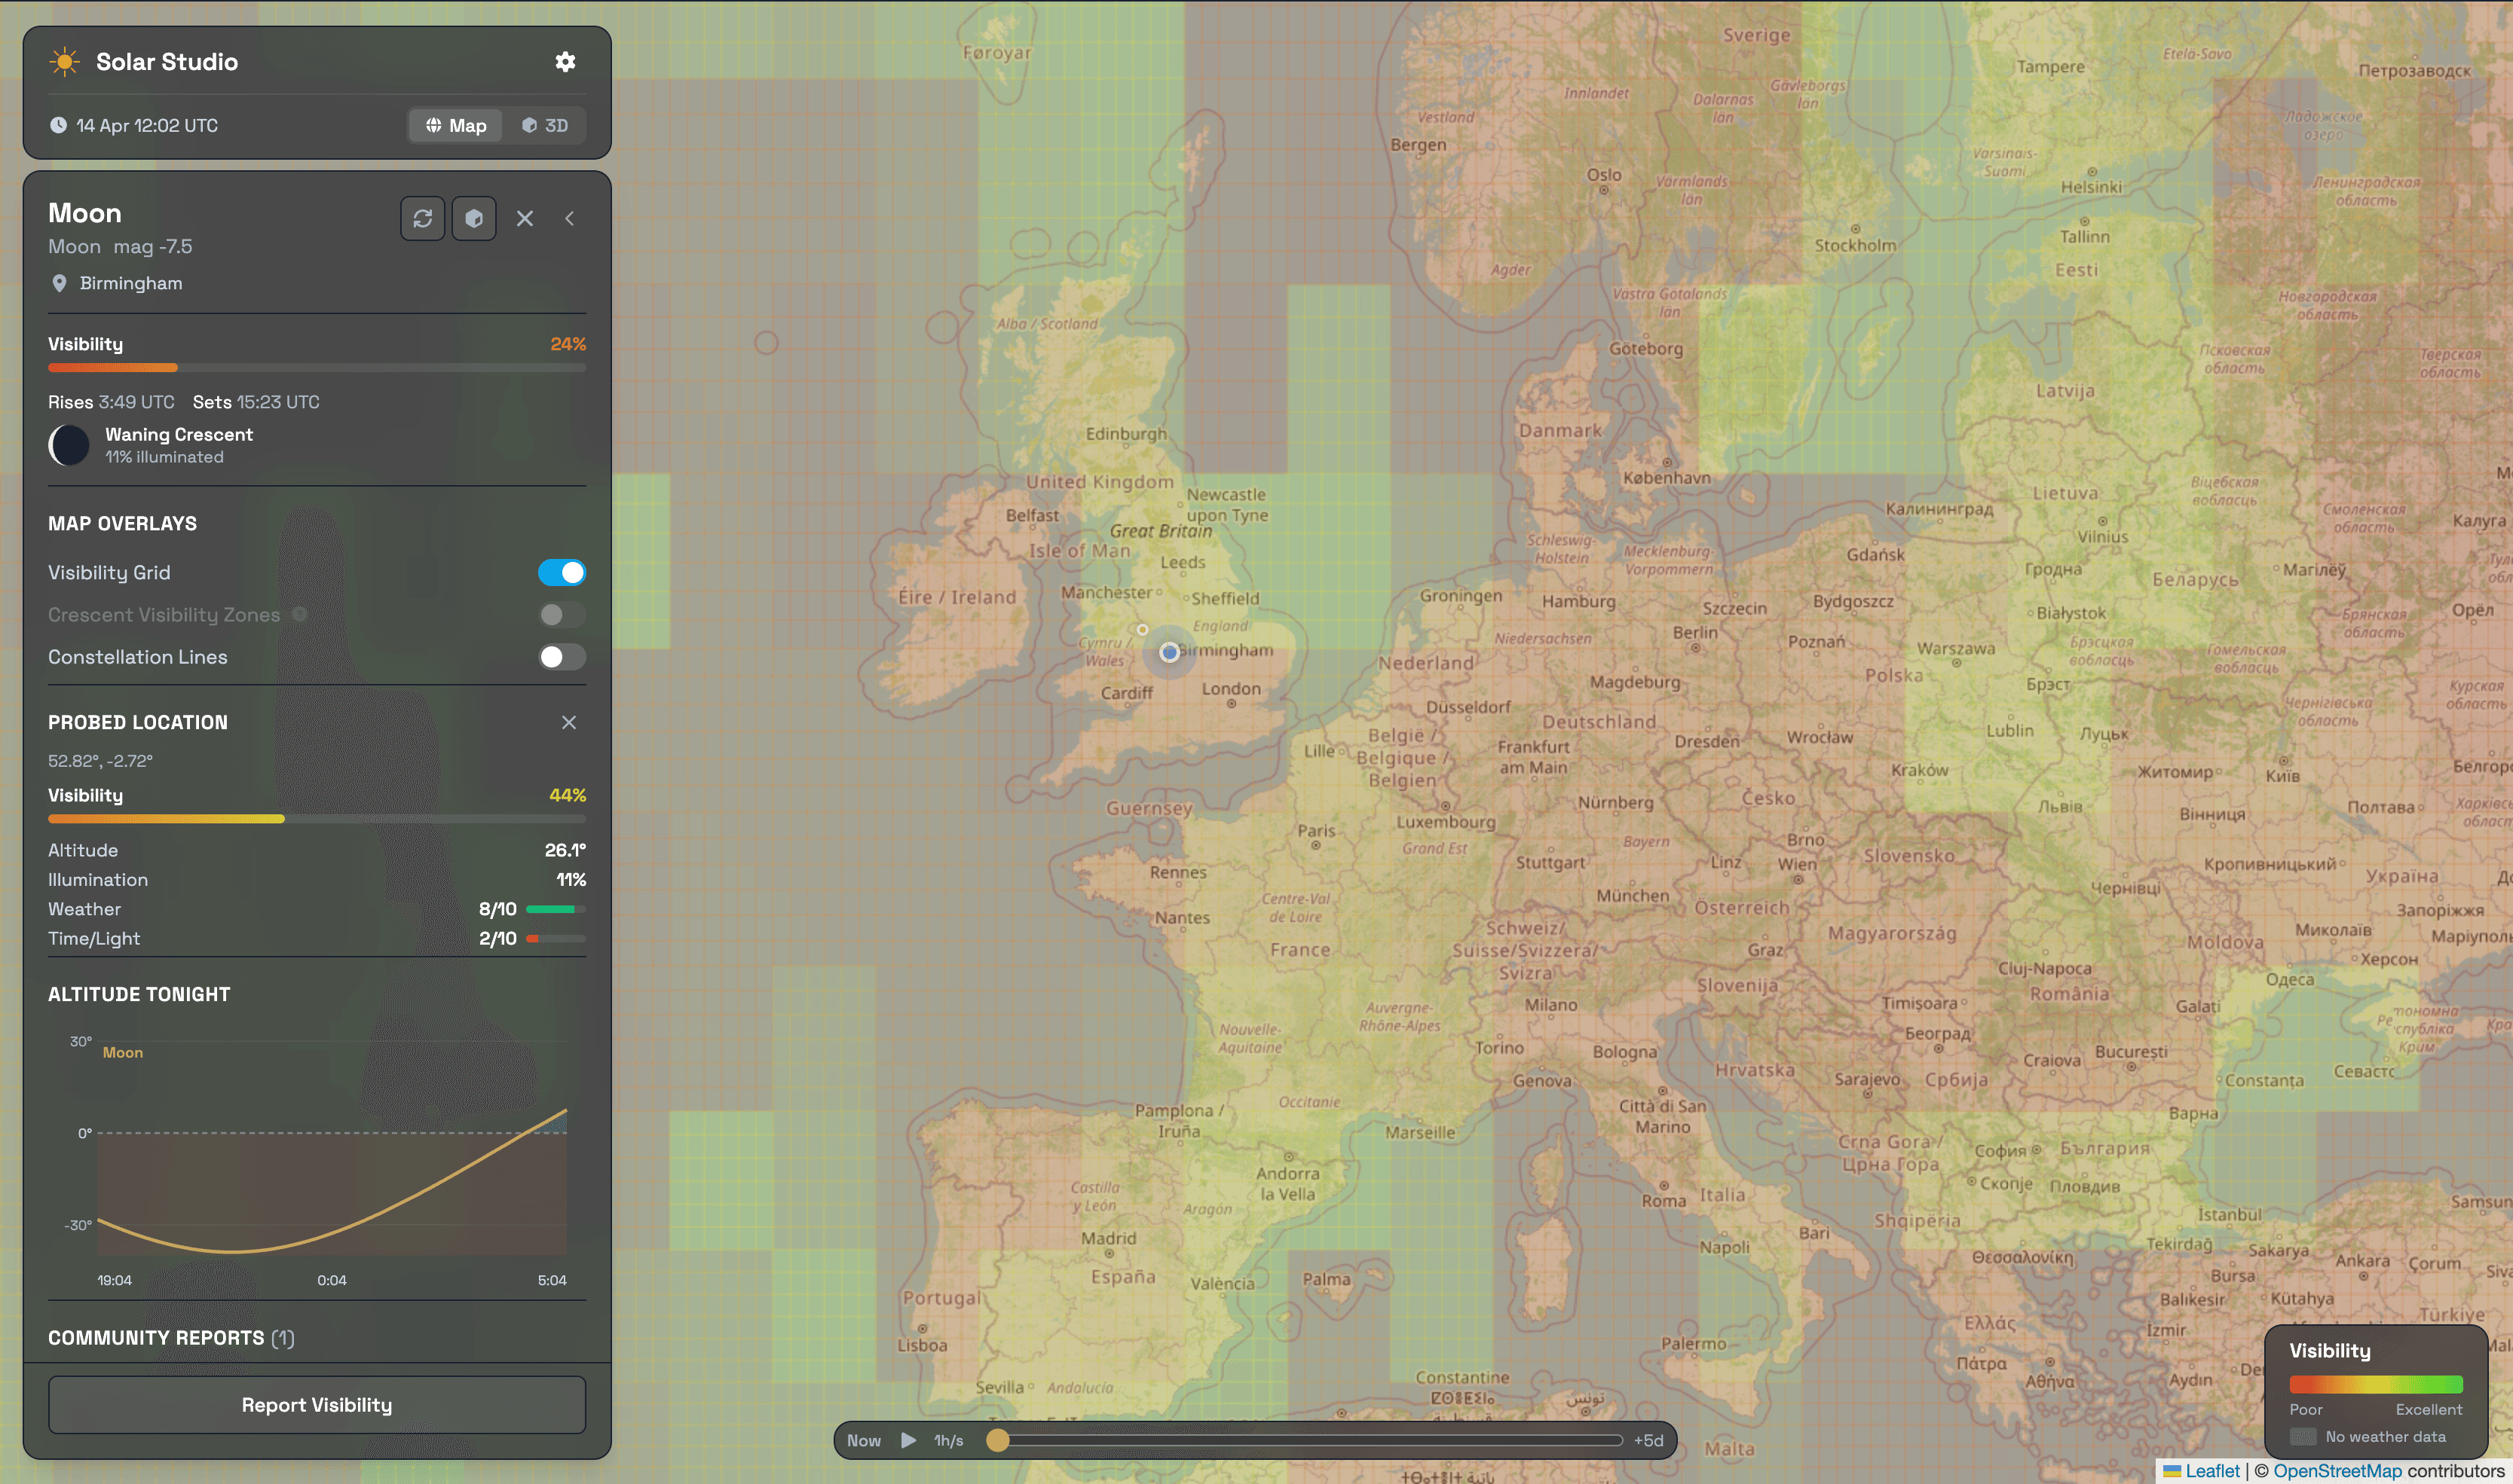Close the Moon details panel
The image size is (2513, 1484).
[524, 218]
